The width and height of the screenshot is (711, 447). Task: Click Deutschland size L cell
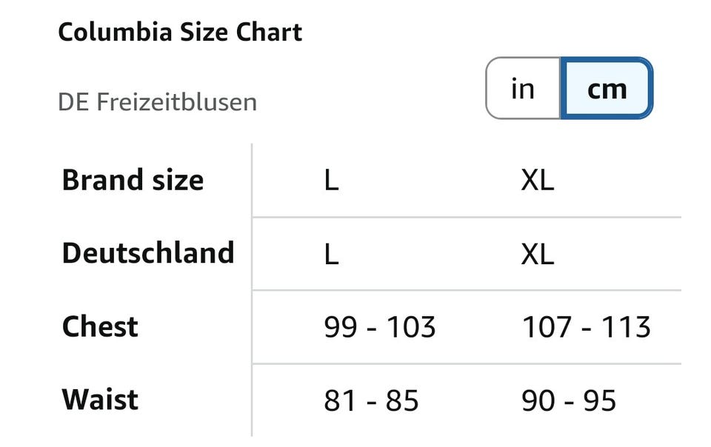(x=331, y=254)
